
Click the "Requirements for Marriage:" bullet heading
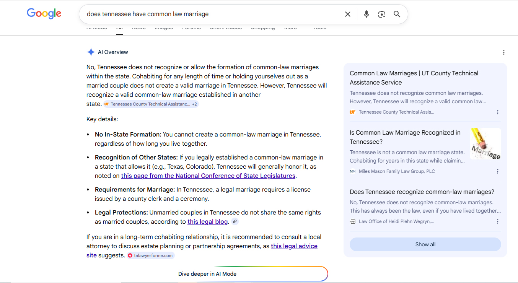point(135,190)
